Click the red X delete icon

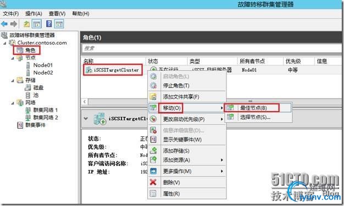(153, 182)
